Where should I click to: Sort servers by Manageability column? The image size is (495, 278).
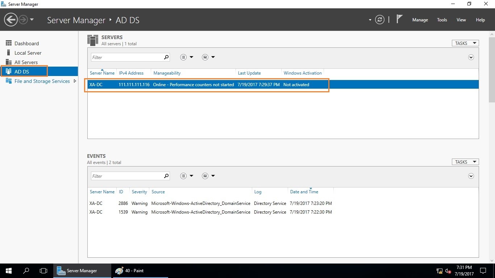[167, 73]
